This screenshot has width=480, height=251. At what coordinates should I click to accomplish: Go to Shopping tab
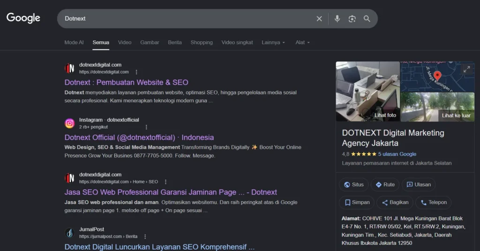point(202,42)
